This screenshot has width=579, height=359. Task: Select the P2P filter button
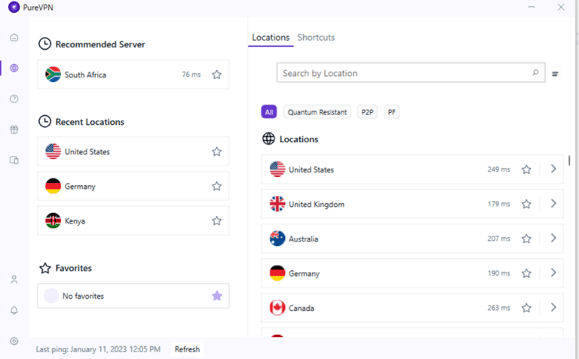367,112
